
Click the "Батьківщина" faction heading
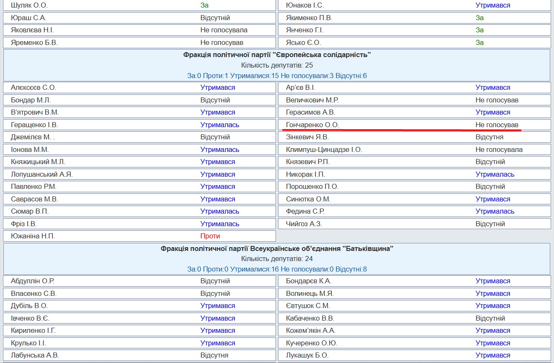click(x=277, y=249)
